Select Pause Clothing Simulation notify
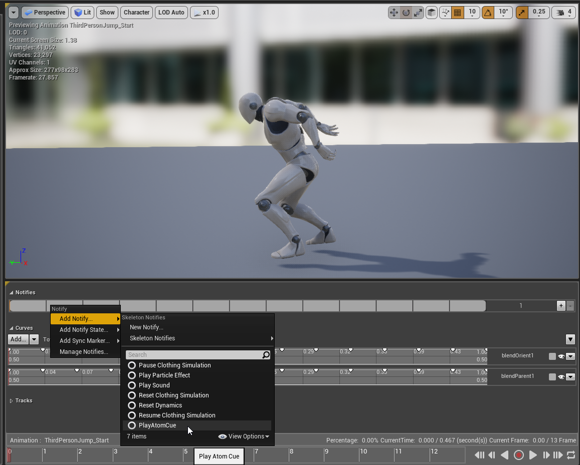Image resolution: width=580 pixels, height=465 pixels. 197,365
